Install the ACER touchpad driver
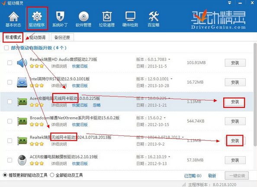This screenshot has width=257, height=187. tap(235, 160)
